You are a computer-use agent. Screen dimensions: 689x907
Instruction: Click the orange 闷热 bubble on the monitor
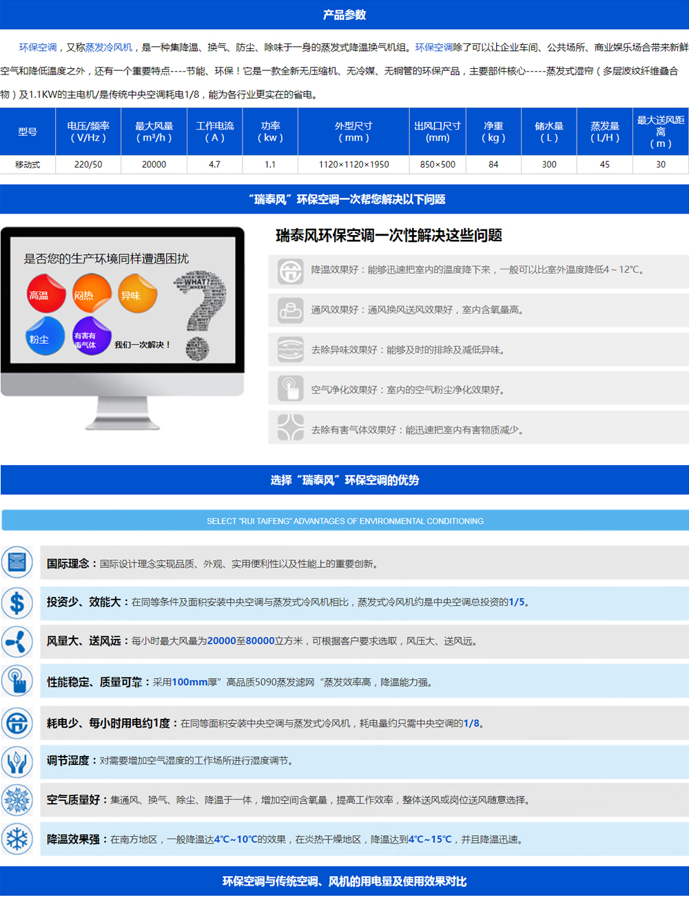click(92, 293)
